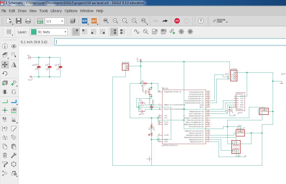
Task: Select the Junction dot tool
Action: coord(5,110)
